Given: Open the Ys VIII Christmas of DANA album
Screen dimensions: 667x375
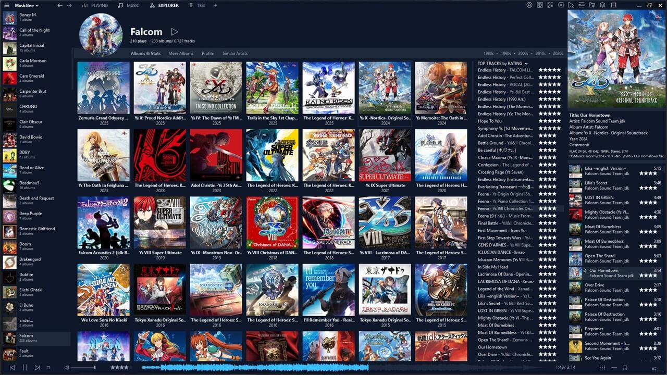Looking at the screenshot, I should point(272,223).
